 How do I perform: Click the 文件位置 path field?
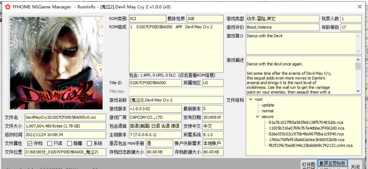click(x=65, y=152)
